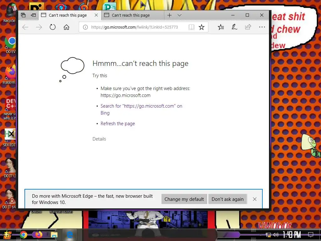Click the Edge forward arrow button
The height and width of the screenshot is (241, 321).
[x=39, y=27]
